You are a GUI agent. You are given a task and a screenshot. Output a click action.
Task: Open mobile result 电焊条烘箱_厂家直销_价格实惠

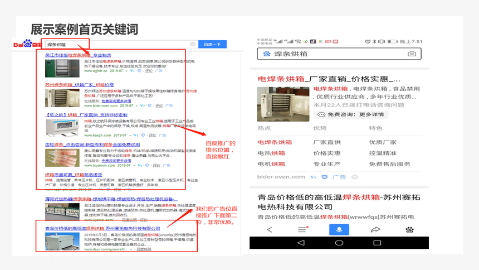(329, 79)
